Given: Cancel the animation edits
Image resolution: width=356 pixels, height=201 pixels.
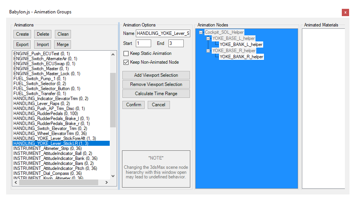Looking at the screenshot, I should 158,105.
